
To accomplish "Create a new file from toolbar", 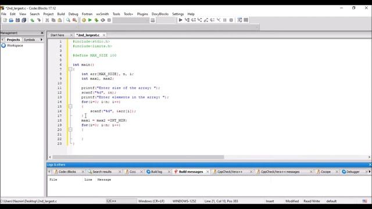I will point(5,20).
